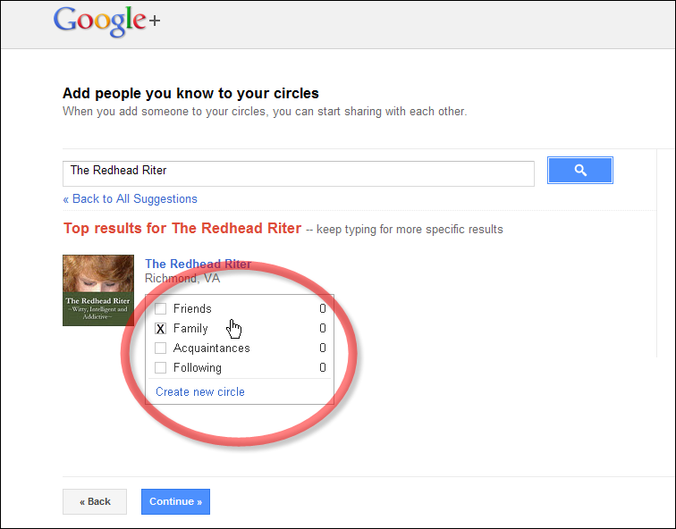This screenshot has width=676, height=529.
Task: Check the Following circle checkbox
Action: pyautogui.click(x=161, y=368)
